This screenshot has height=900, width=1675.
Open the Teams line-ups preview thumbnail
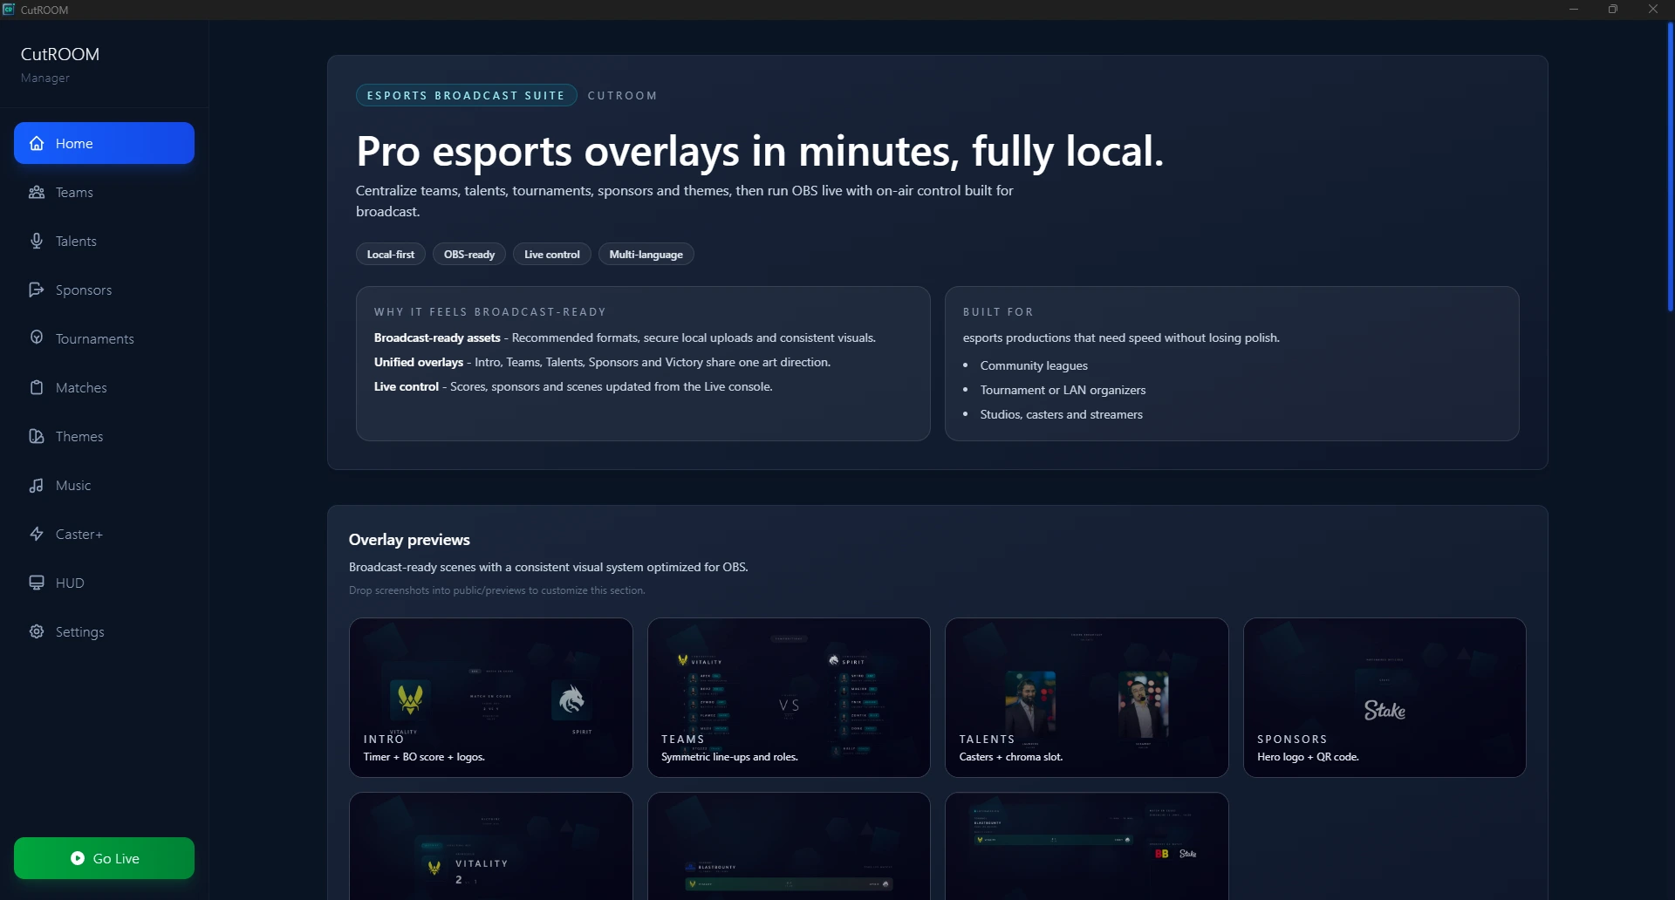click(789, 697)
